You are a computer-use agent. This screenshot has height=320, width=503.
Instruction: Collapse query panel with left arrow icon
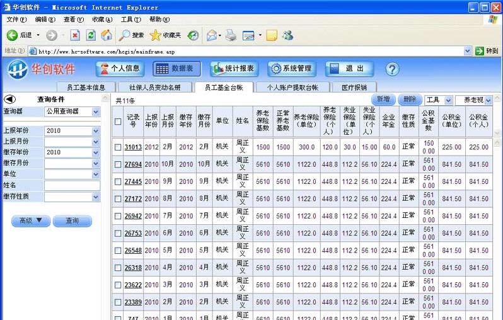pos(9,100)
